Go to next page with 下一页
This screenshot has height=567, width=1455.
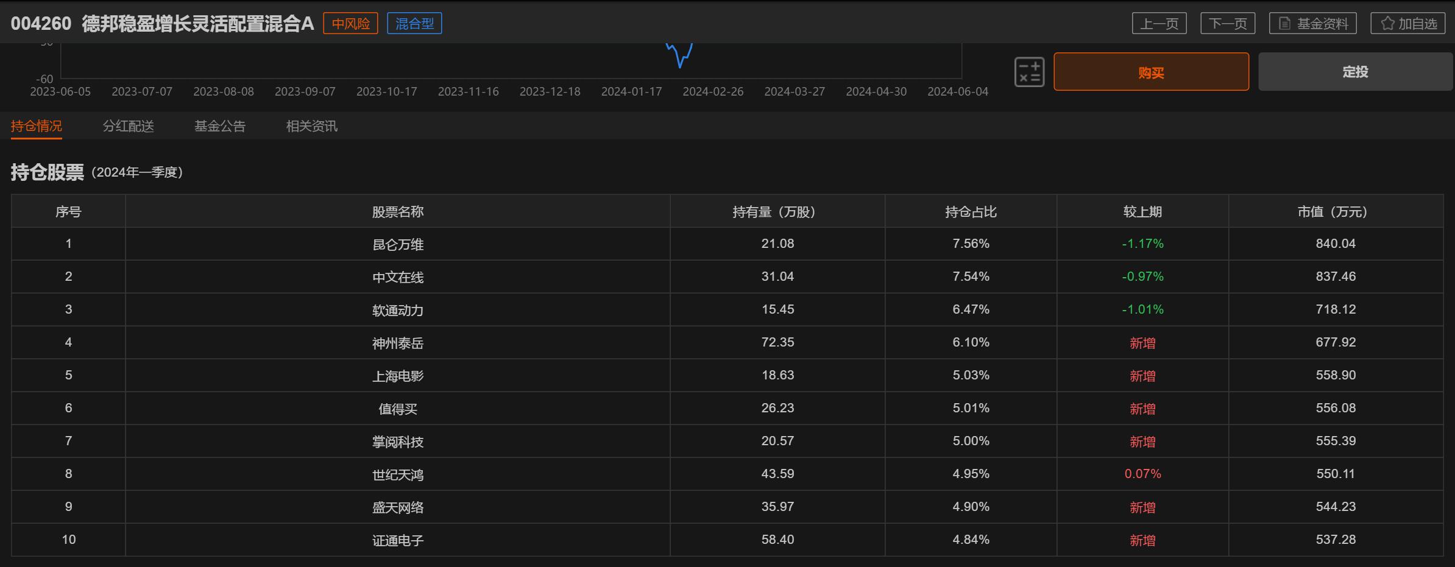(1227, 24)
